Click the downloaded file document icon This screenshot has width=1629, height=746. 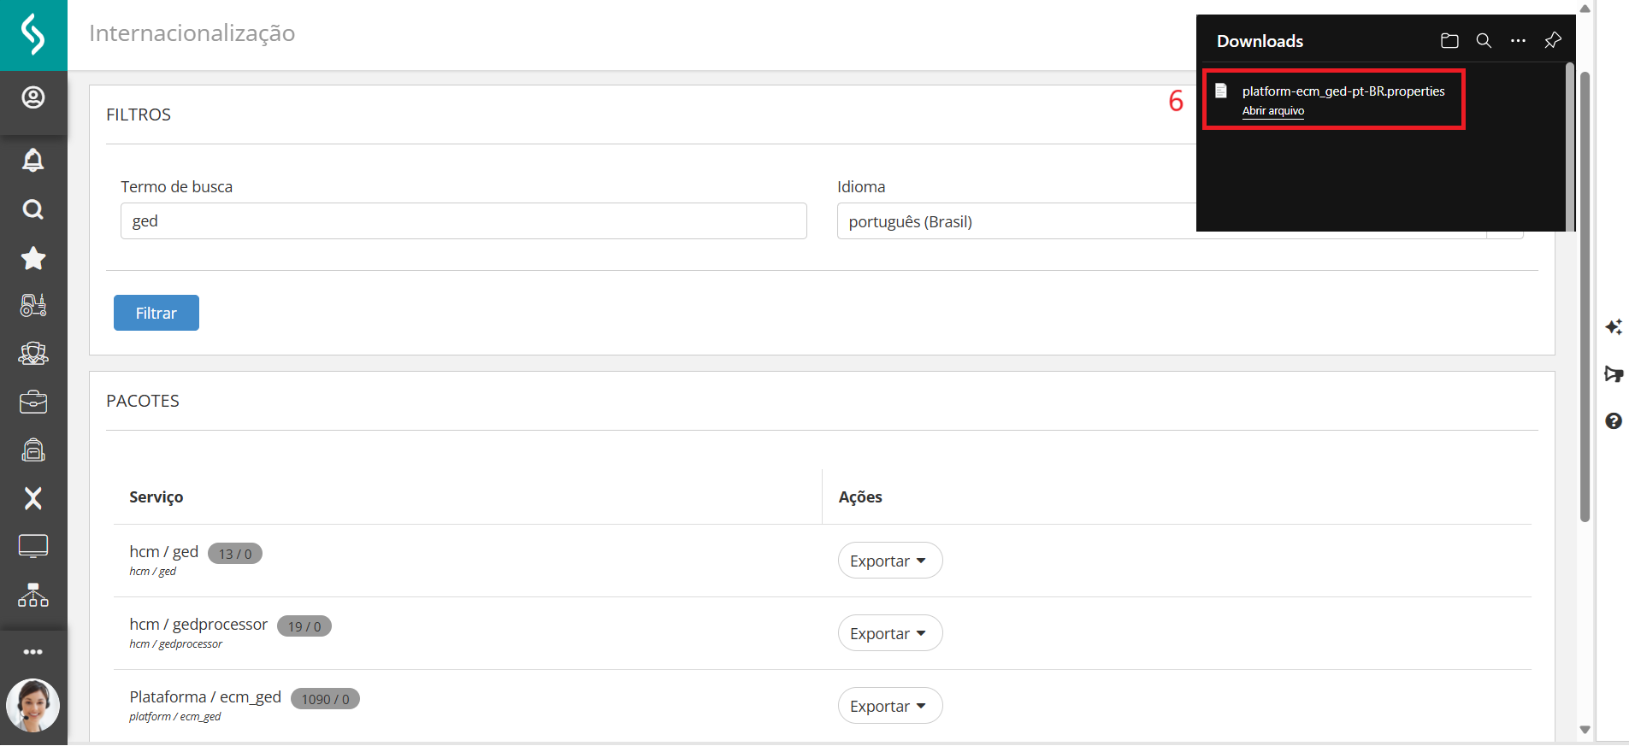tap(1221, 91)
